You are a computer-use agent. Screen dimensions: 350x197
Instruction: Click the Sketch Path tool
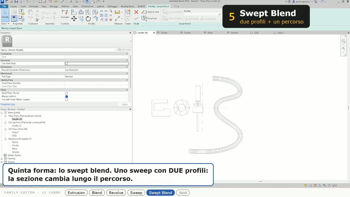150,12
